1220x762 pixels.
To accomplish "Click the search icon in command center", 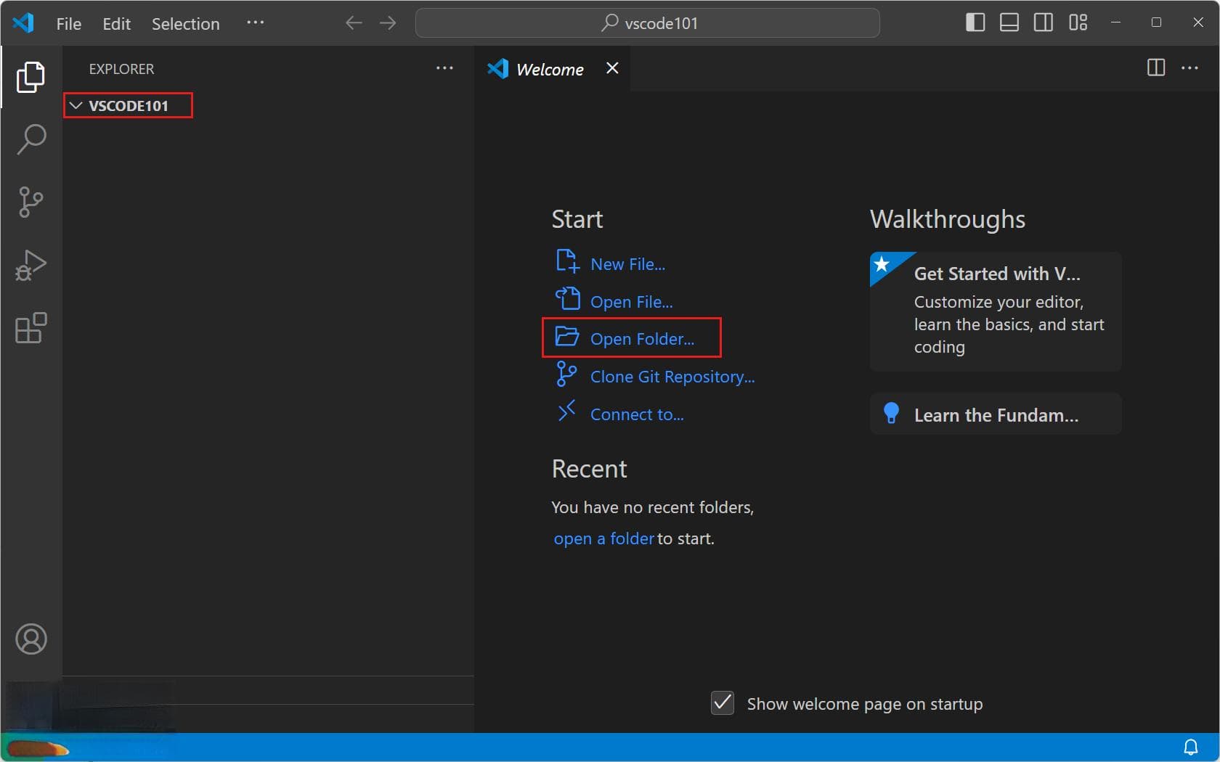I will [610, 23].
